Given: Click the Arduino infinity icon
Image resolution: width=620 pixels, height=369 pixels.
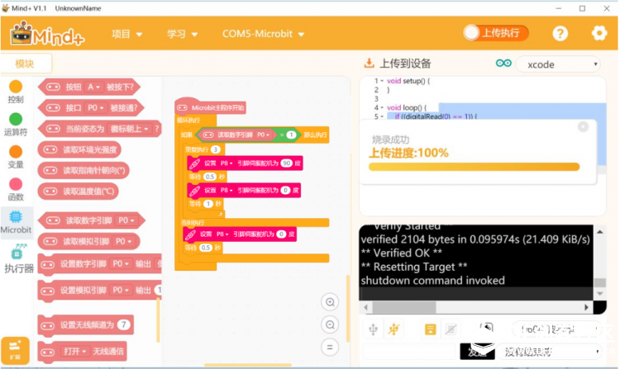Looking at the screenshot, I should tap(503, 63).
